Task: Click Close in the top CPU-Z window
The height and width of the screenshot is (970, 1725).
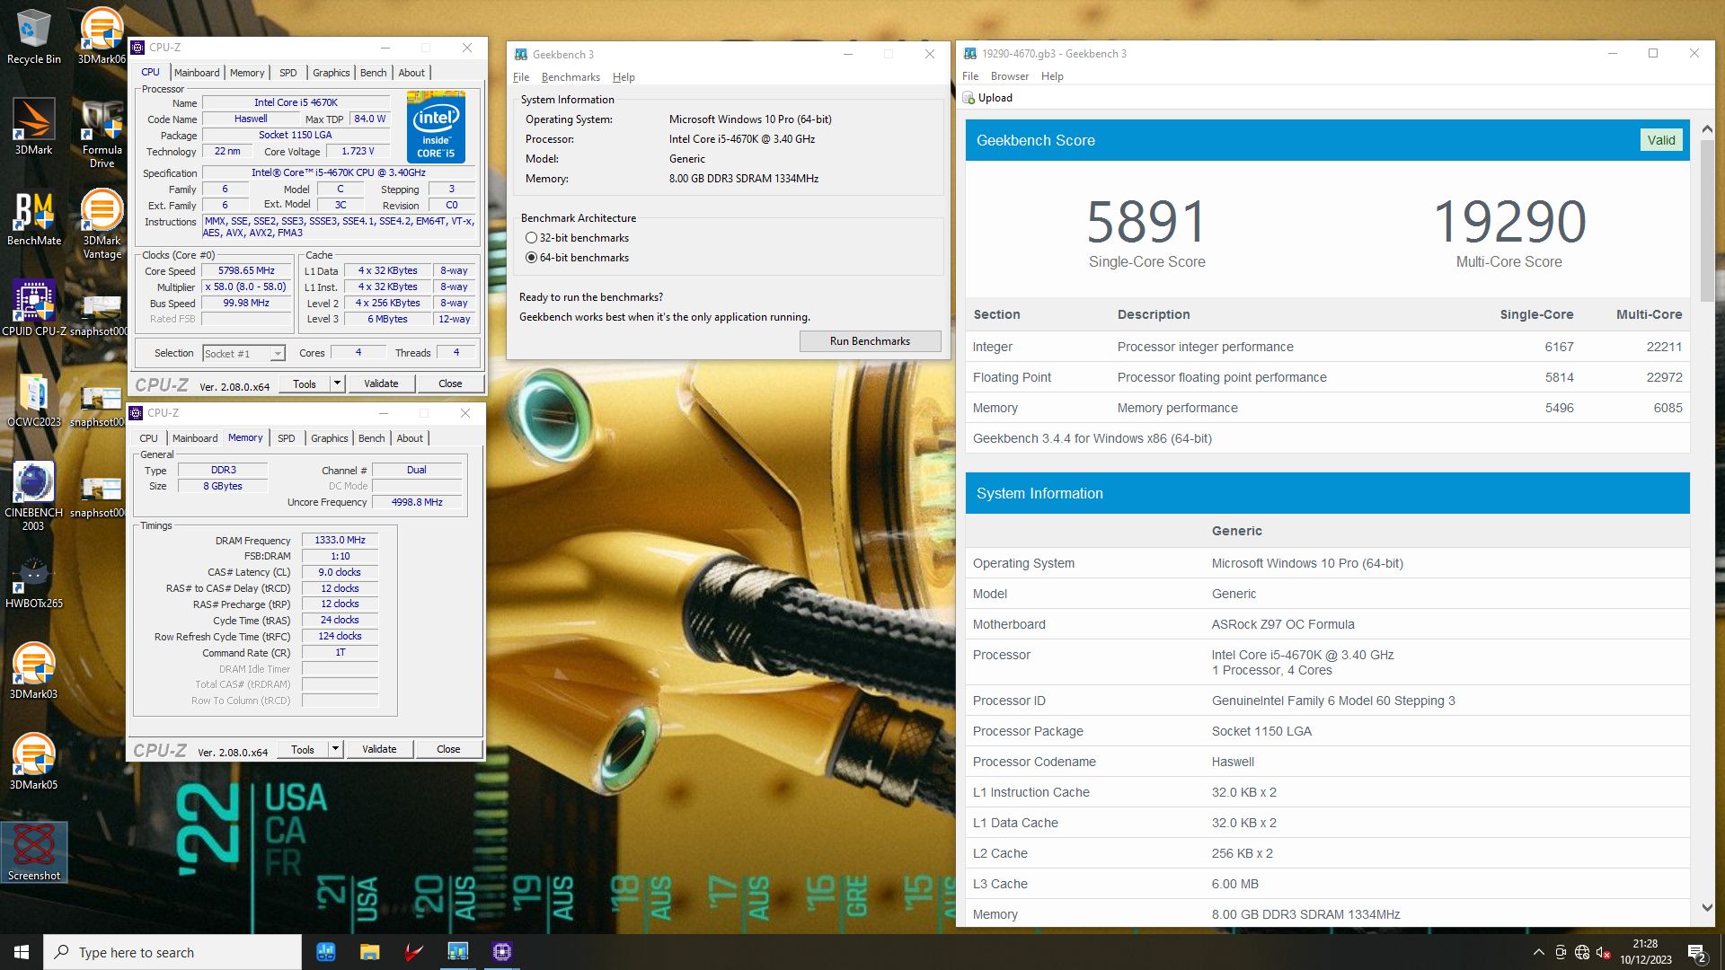Action: pos(450,384)
